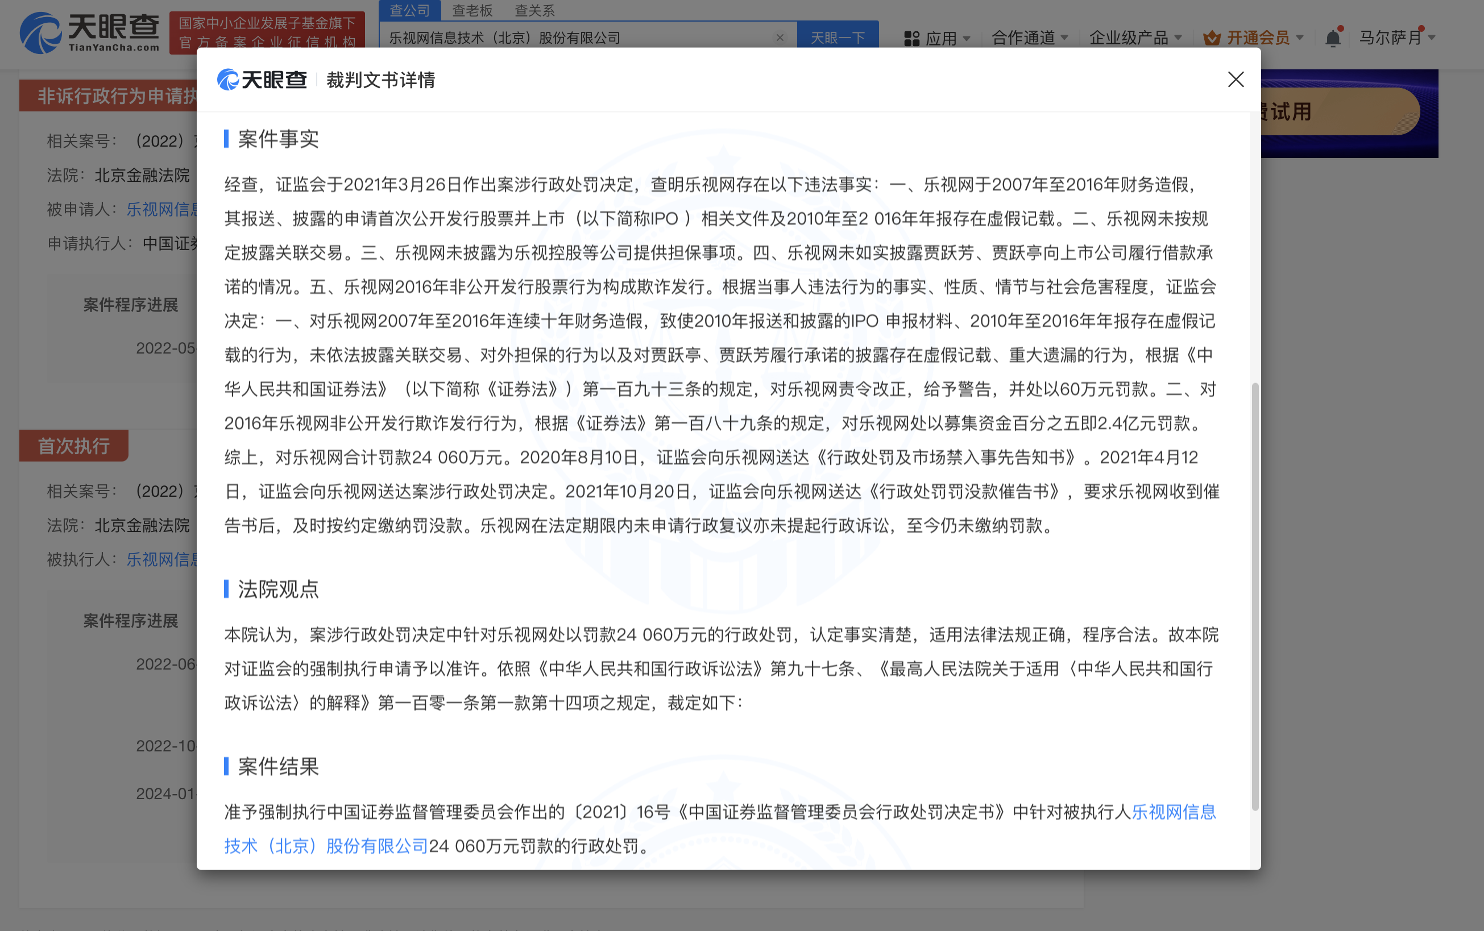The image size is (1484, 931).
Task: Open the 乐视网信息技术 company link in result
Action: click(1173, 812)
